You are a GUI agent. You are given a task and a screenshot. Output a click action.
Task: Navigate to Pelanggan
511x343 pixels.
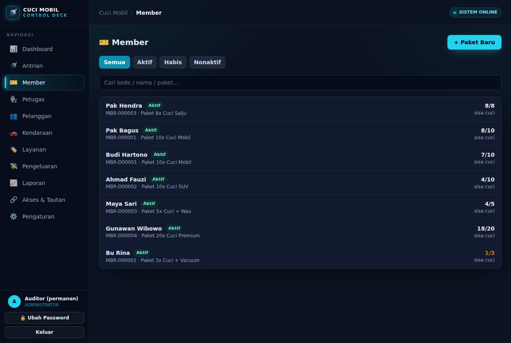click(x=44, y=116)
